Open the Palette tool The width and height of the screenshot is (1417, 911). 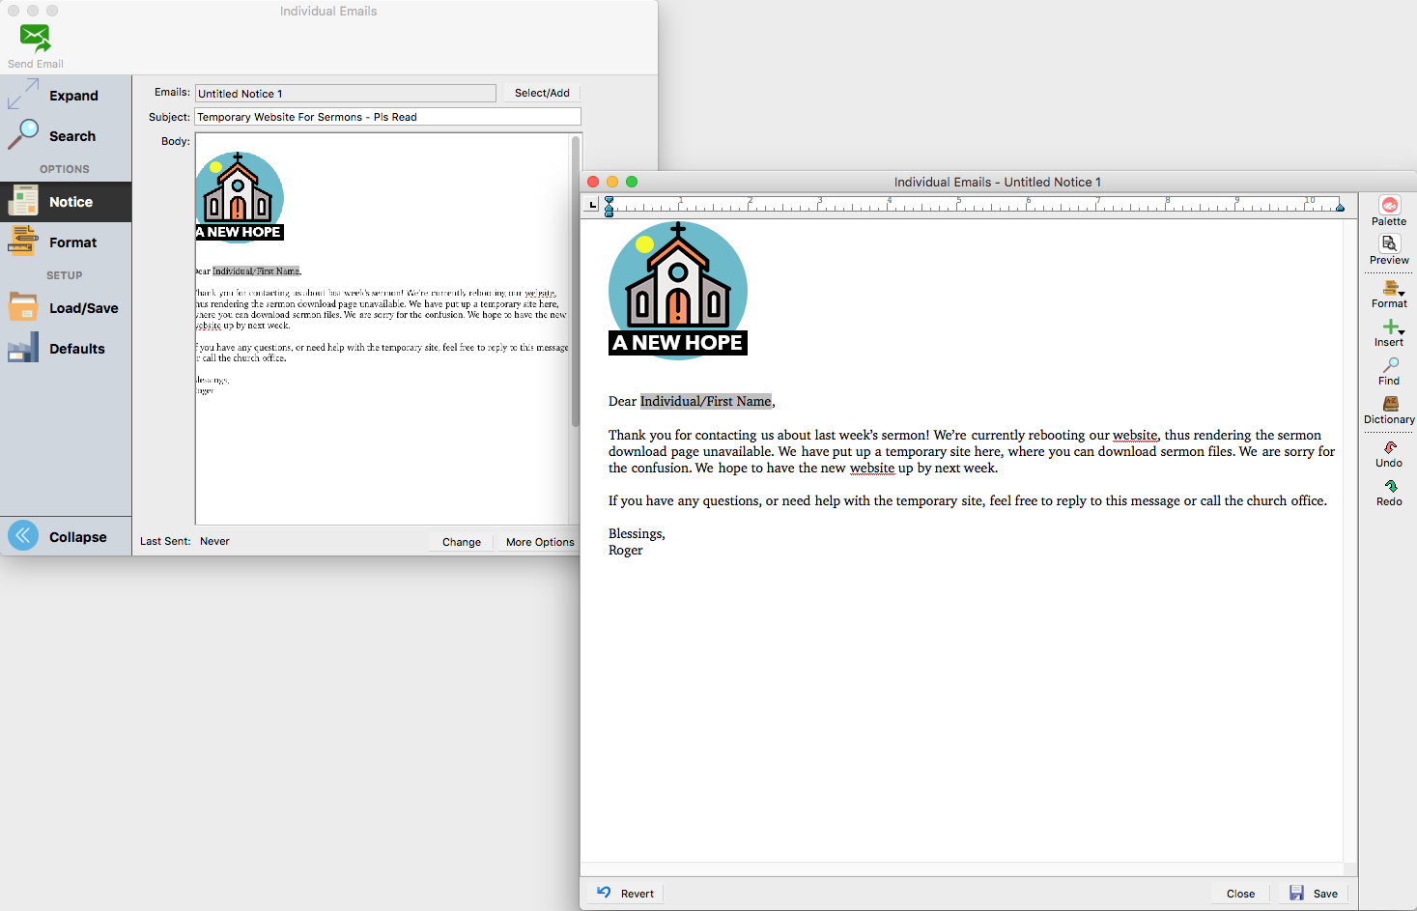1389,206
